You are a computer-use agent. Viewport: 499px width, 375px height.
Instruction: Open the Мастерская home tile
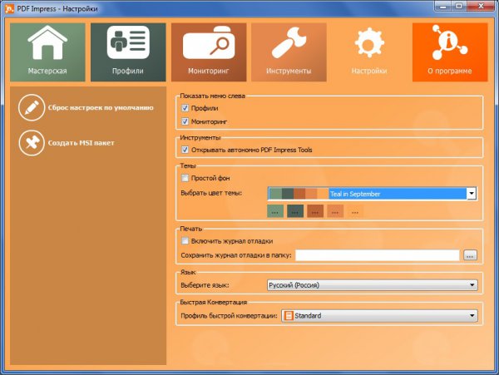tap(47, 52)
